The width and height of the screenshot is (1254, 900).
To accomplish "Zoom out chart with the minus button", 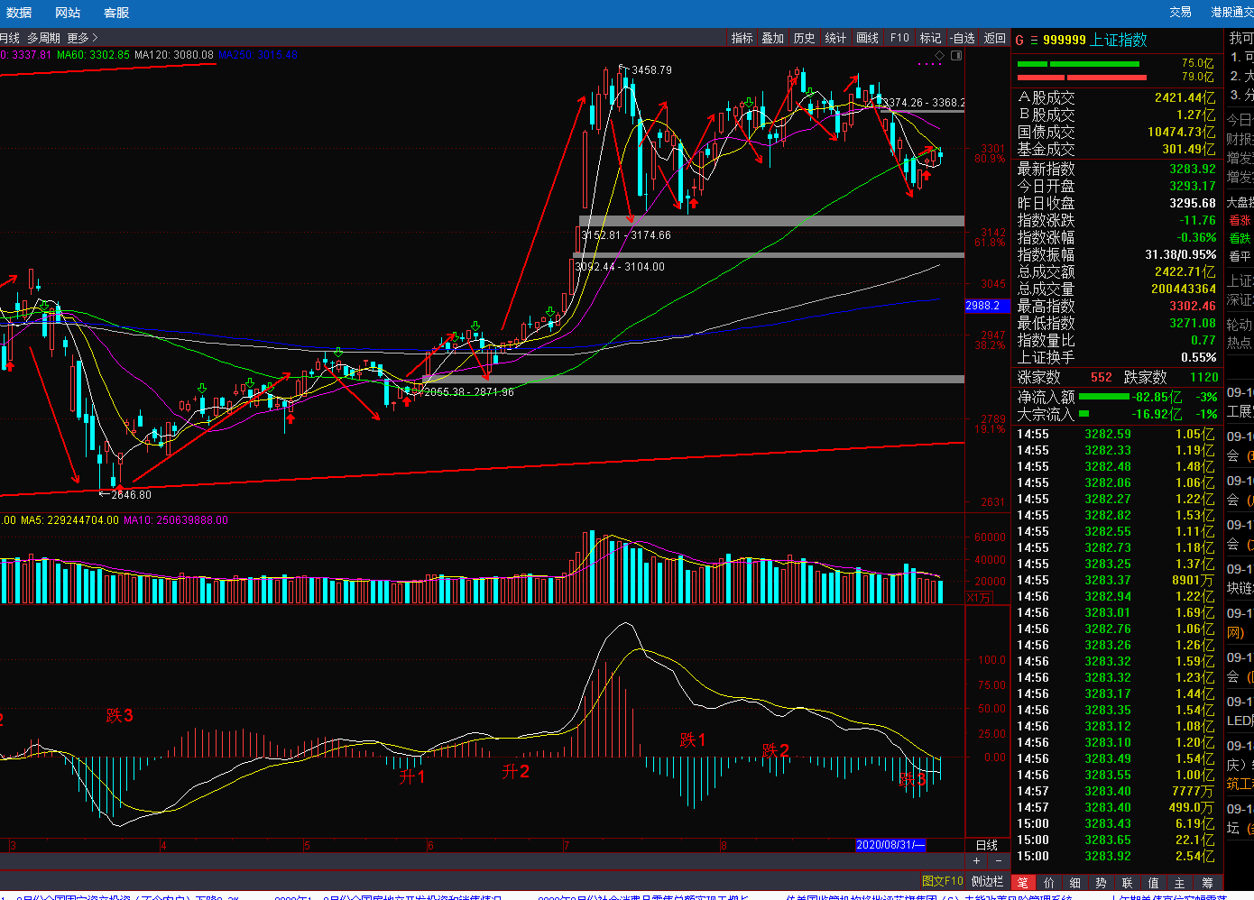I will point(998,860).
